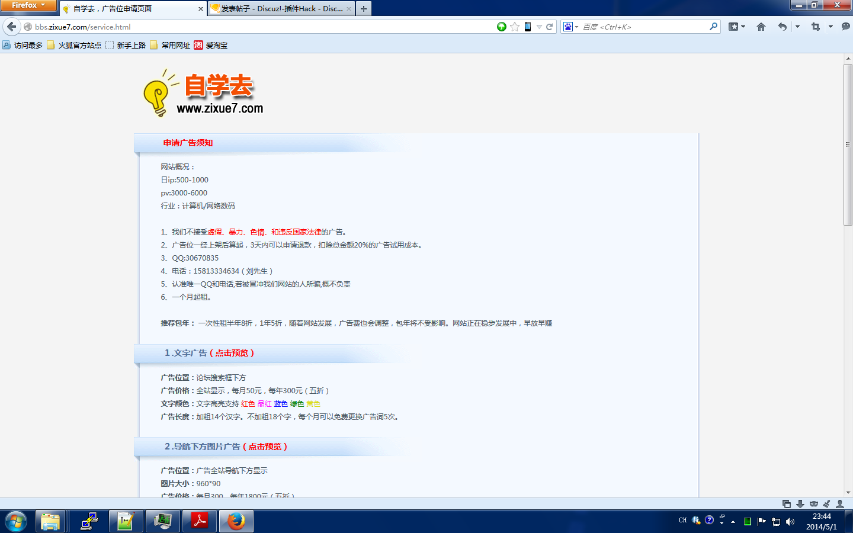
Task: Go to the Firefox home page icon
Action: [761, 27]
